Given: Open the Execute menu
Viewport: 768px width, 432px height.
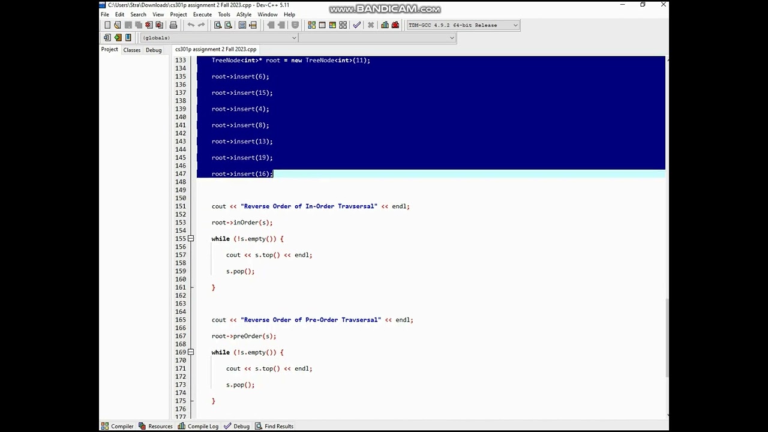Looking at the screenshot, I should 202,14.
